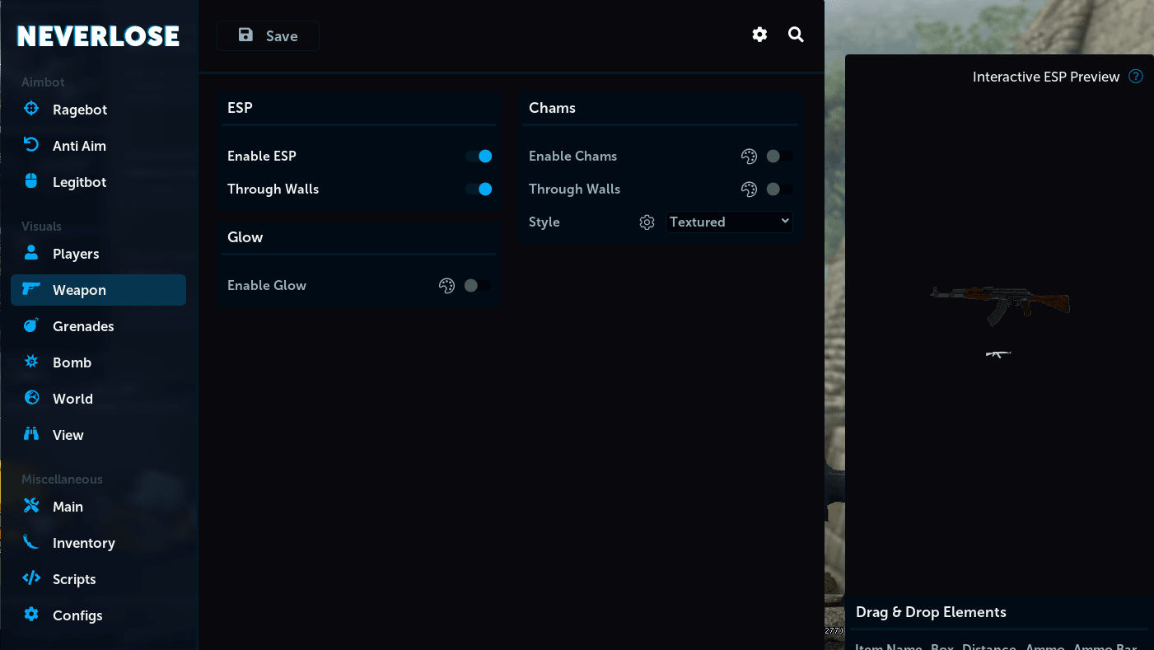Click the Ragebot crosshair icon
The height and width of the screenshot is (650, 1154).
[31, 109]
